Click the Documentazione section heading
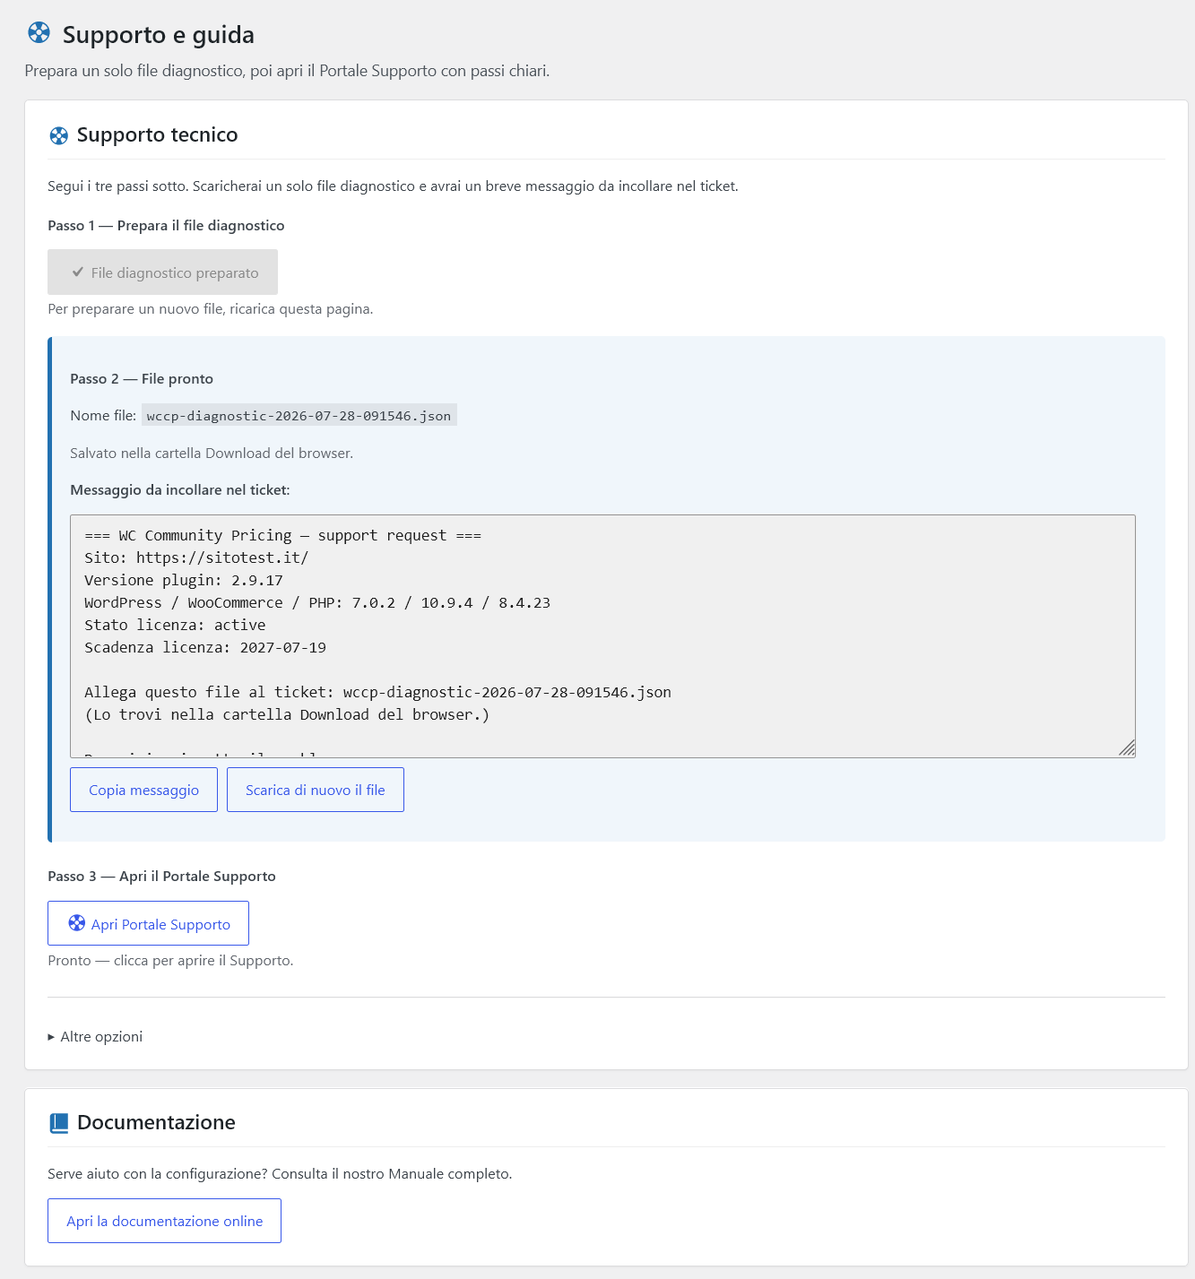 tap(156, 1122)
